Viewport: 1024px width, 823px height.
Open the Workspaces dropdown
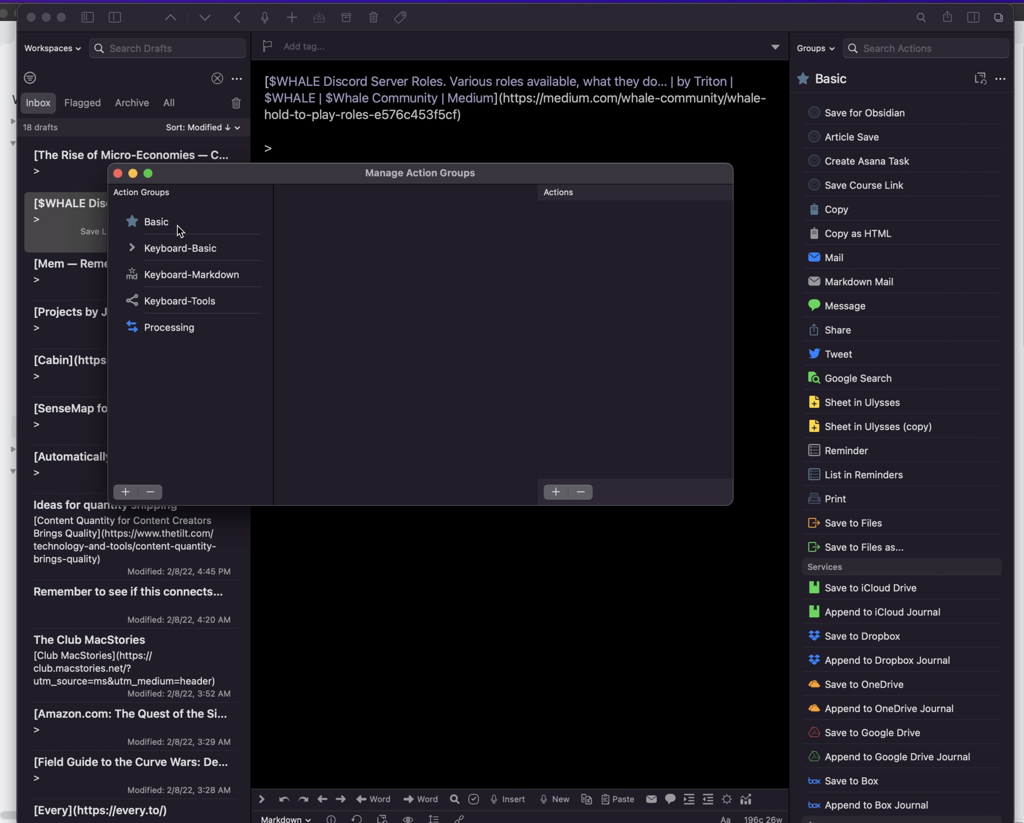[x=52, y=49]
